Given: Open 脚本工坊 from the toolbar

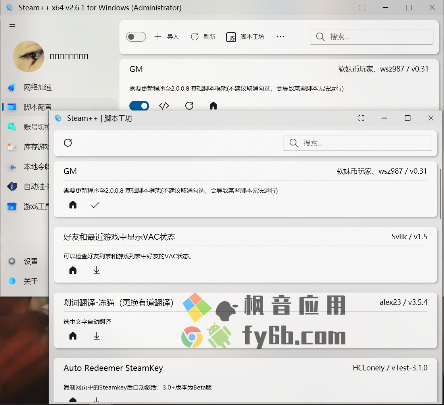Looking at the screenshot, I should (x=245, y=37).
